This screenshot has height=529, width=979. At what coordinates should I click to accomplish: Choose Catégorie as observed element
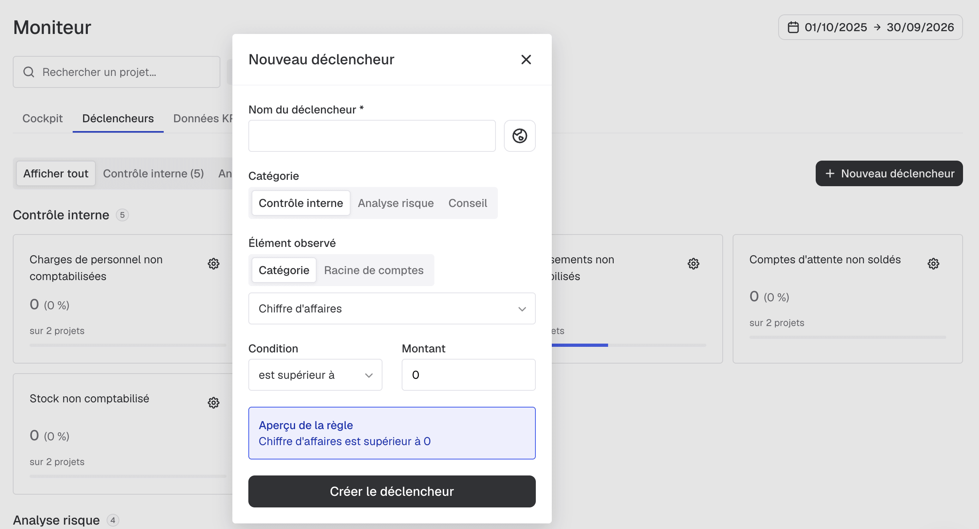[284, 270]
